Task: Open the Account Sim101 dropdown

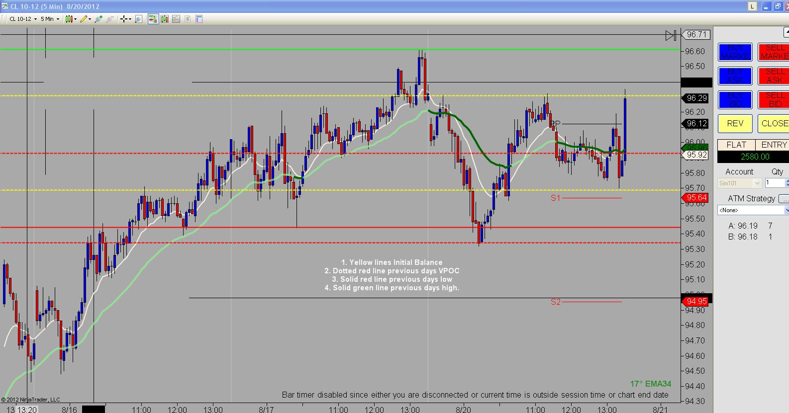Action: (740, 183)
